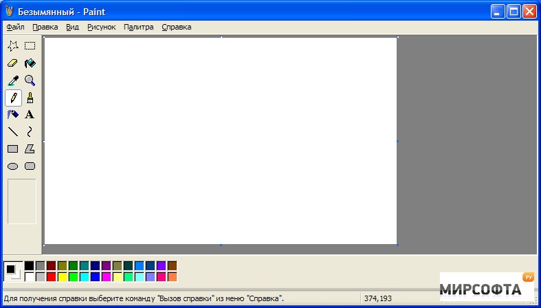
Task: Choose the Airbrush spray can tool
Action: [13, 114]
